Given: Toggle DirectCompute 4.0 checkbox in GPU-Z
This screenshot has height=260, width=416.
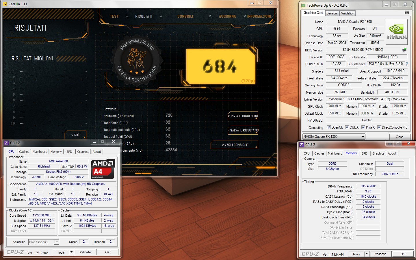Looking at the screenshot, I should tap(379, 127).
